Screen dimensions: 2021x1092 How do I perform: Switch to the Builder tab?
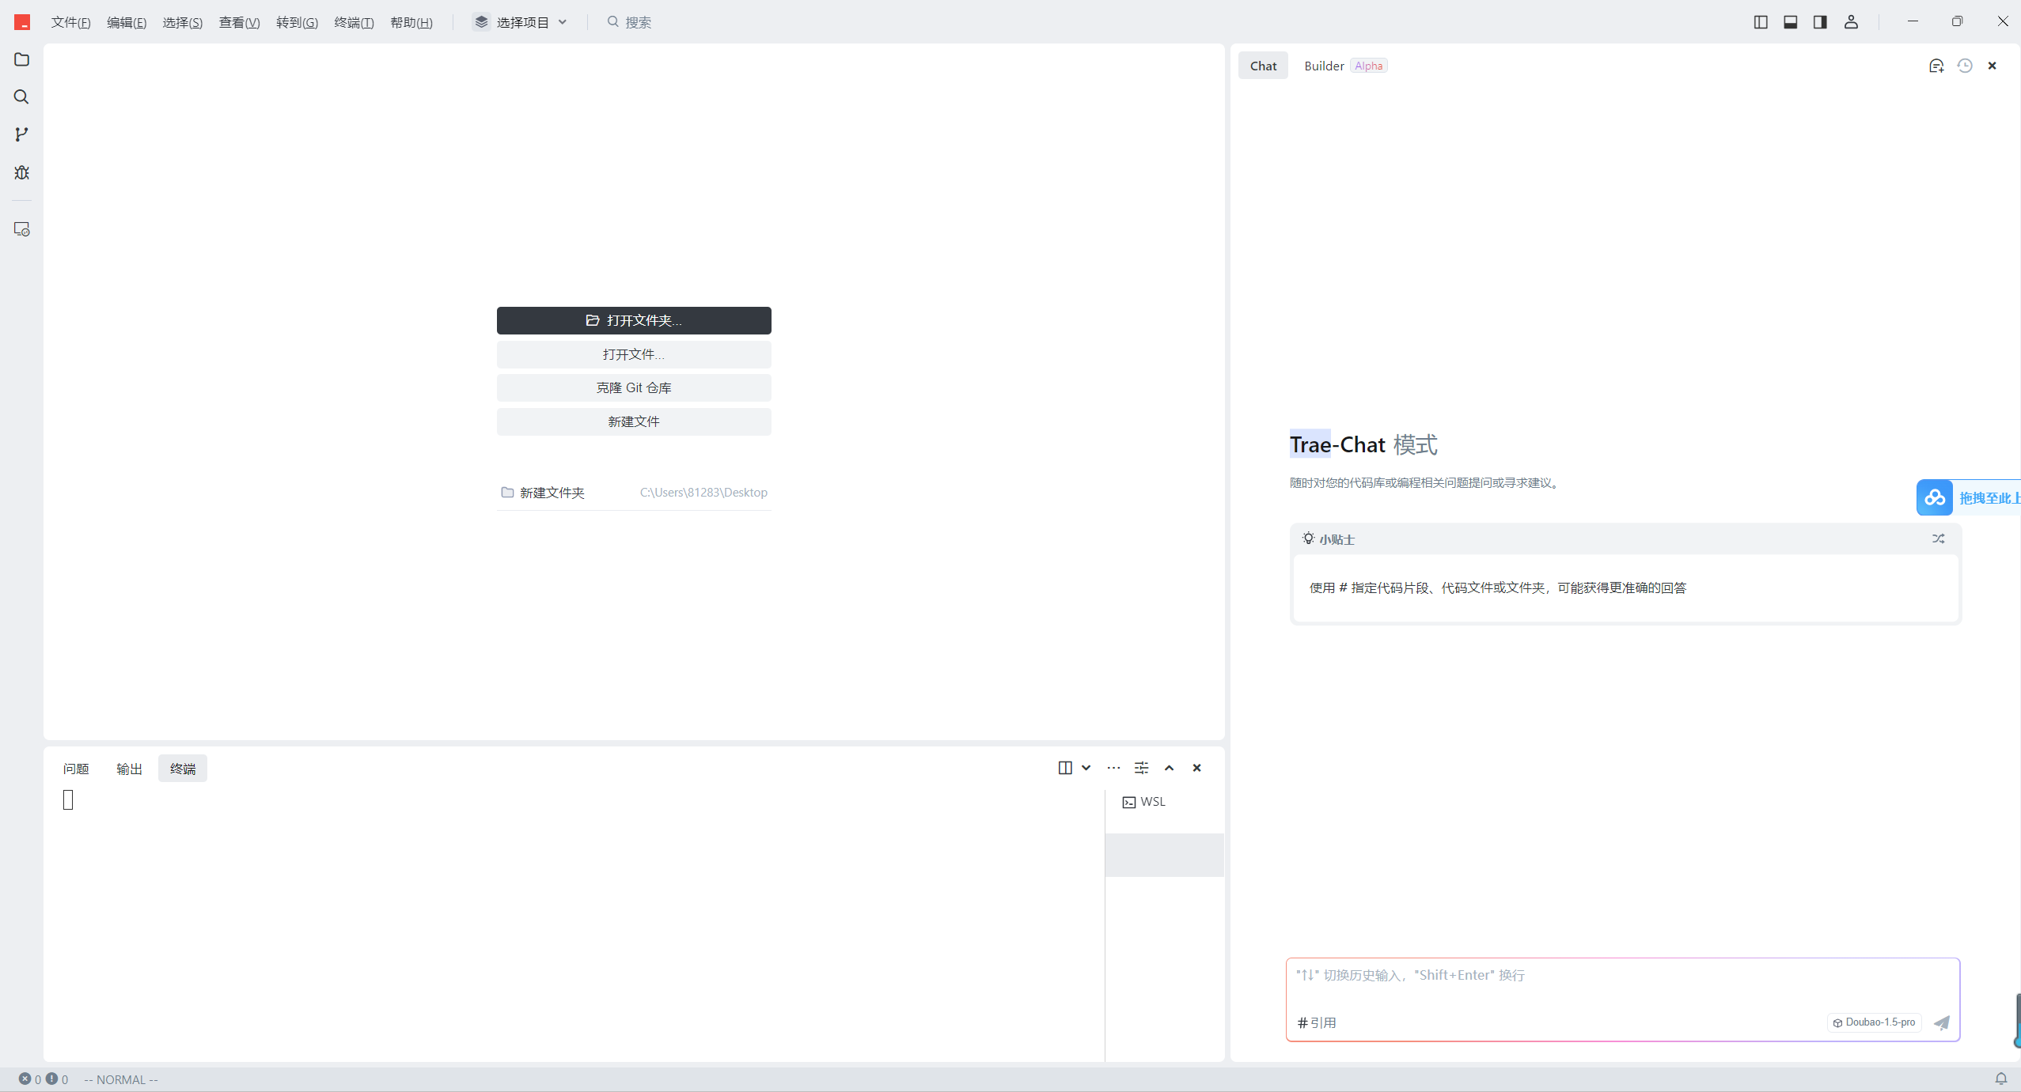tap(1324, 66)
